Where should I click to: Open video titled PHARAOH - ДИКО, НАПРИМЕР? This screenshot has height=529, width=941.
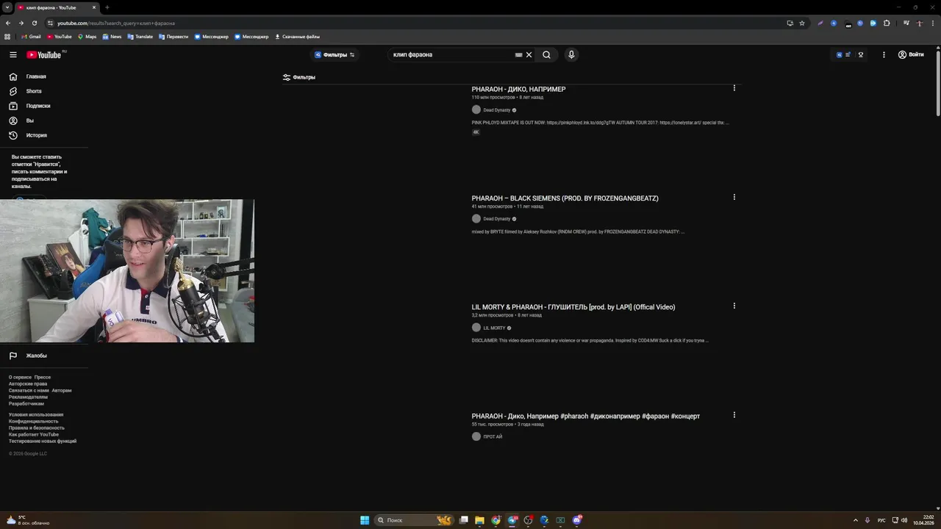(518, 89)
